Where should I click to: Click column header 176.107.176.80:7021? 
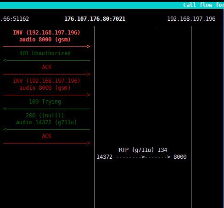tap(95, 19)
